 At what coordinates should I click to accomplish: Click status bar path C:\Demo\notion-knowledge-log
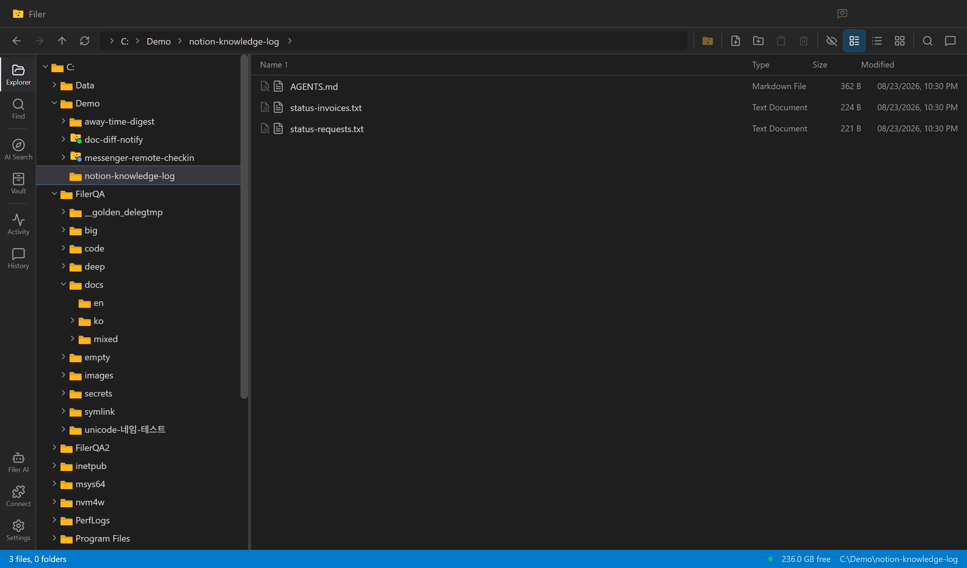[898, 559]
